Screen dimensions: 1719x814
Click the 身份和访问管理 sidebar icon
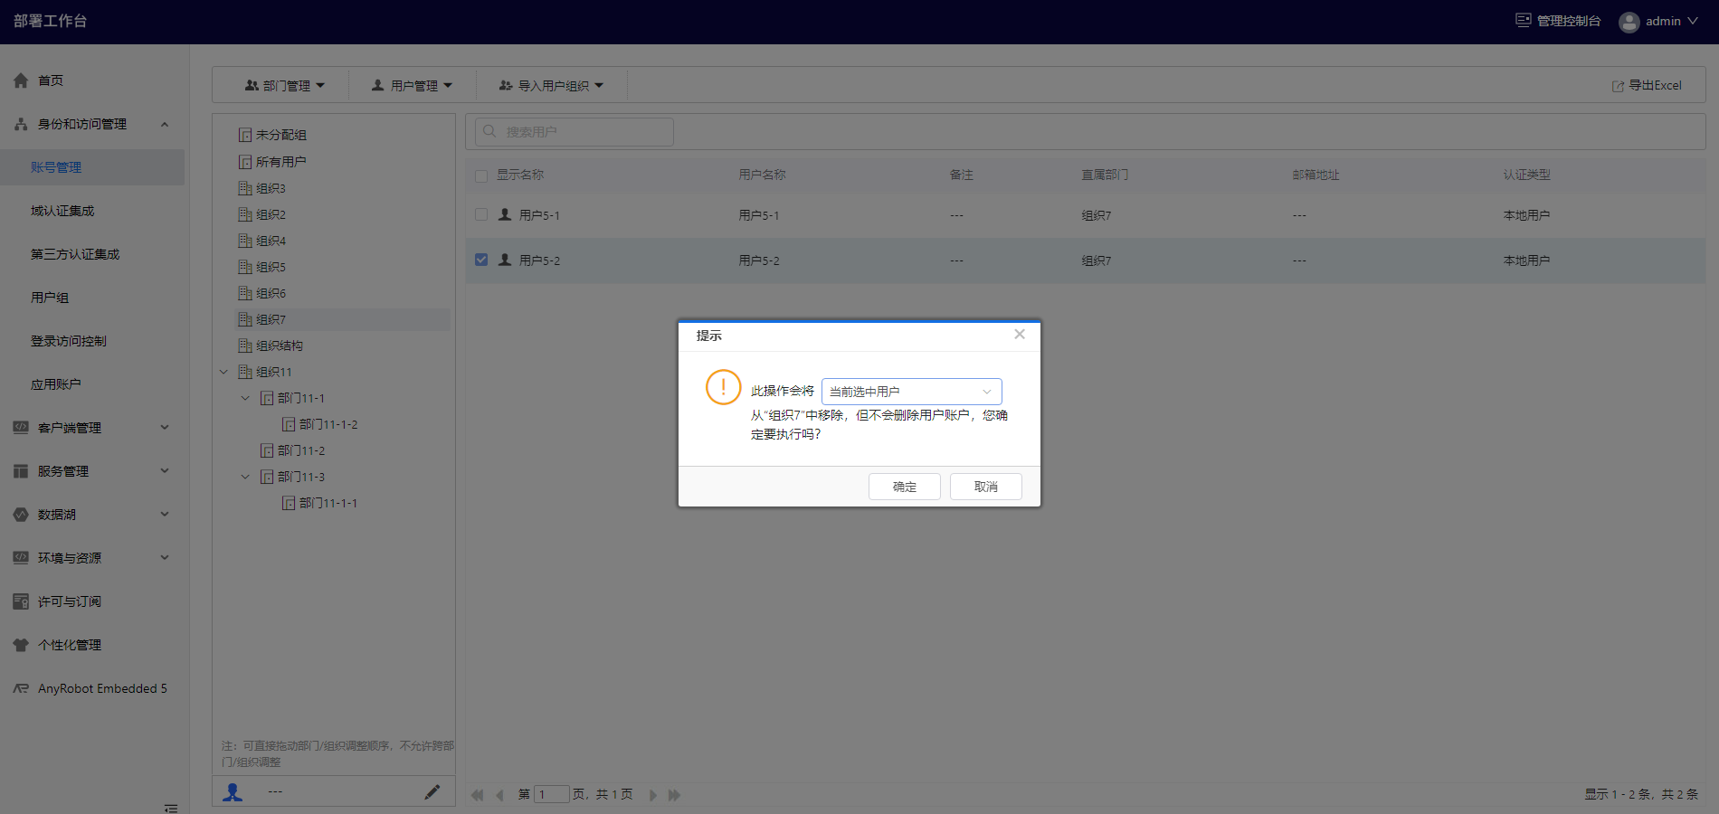(21, 124)
